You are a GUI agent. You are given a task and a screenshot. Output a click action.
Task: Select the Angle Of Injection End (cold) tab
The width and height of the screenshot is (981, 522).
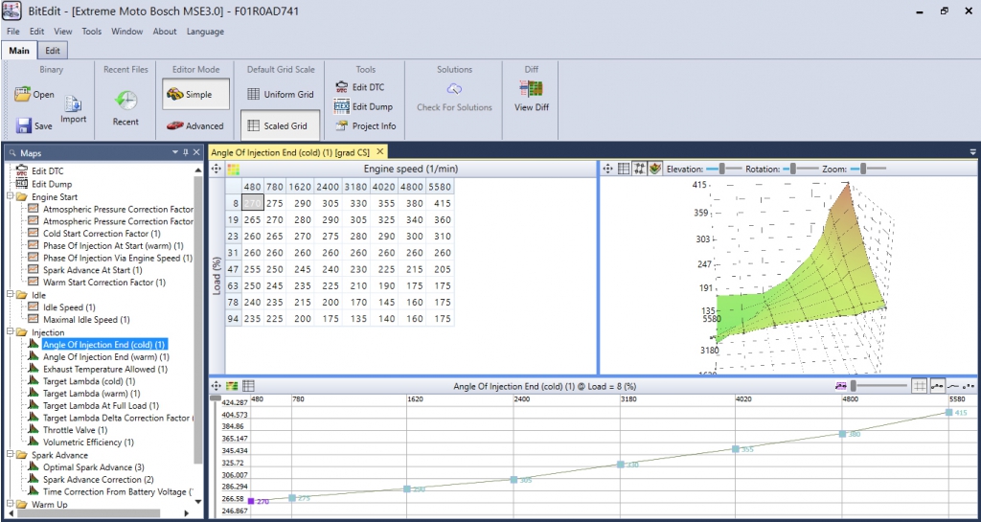(291, 152)
